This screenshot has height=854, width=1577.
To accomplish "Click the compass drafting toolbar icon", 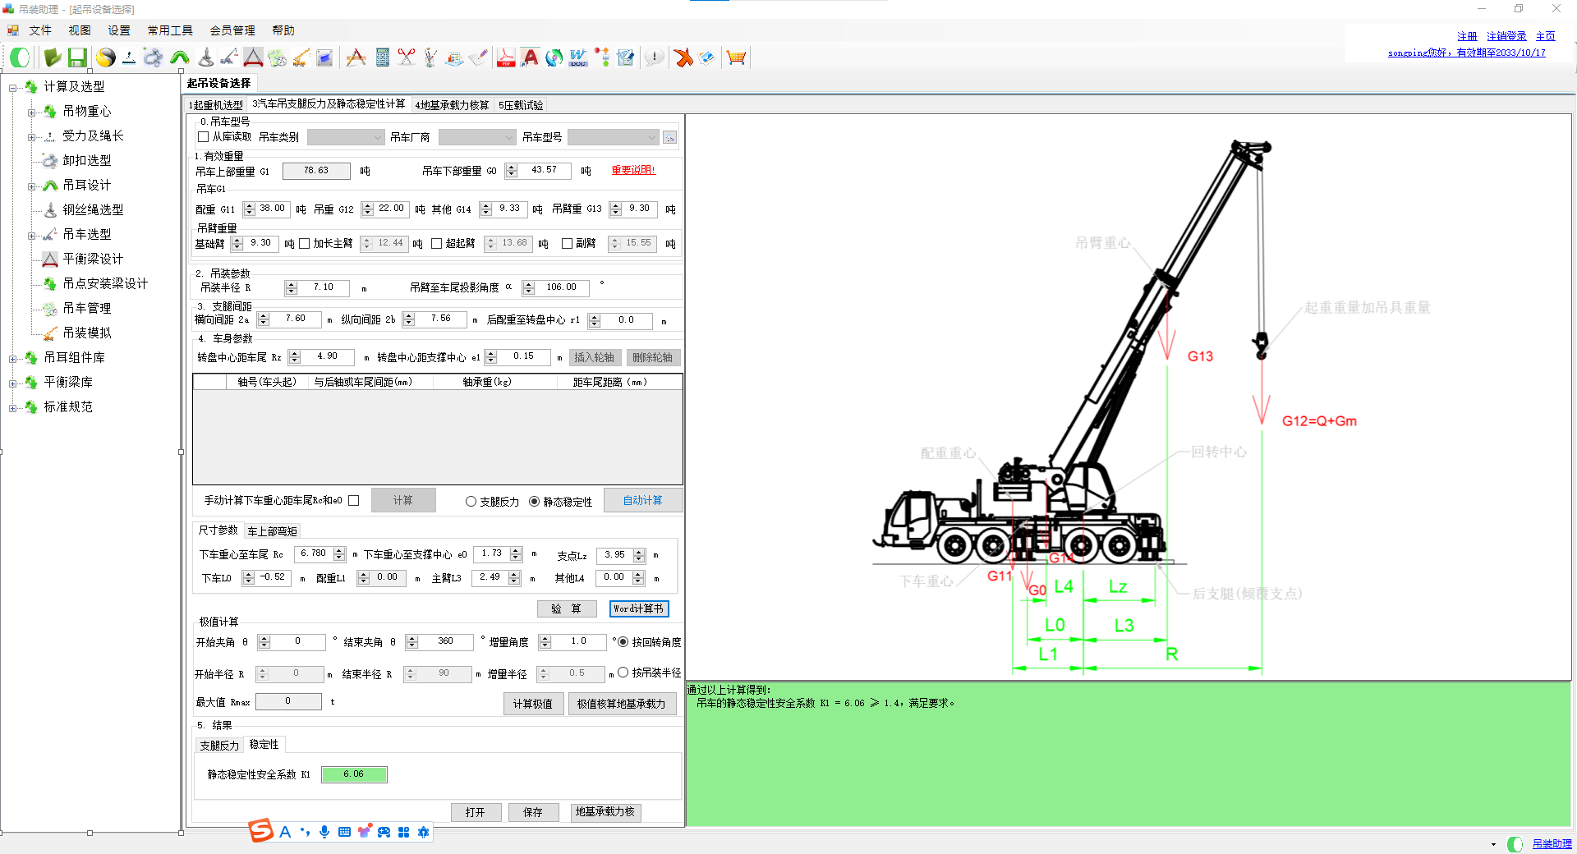I will [x=356, y=57].
